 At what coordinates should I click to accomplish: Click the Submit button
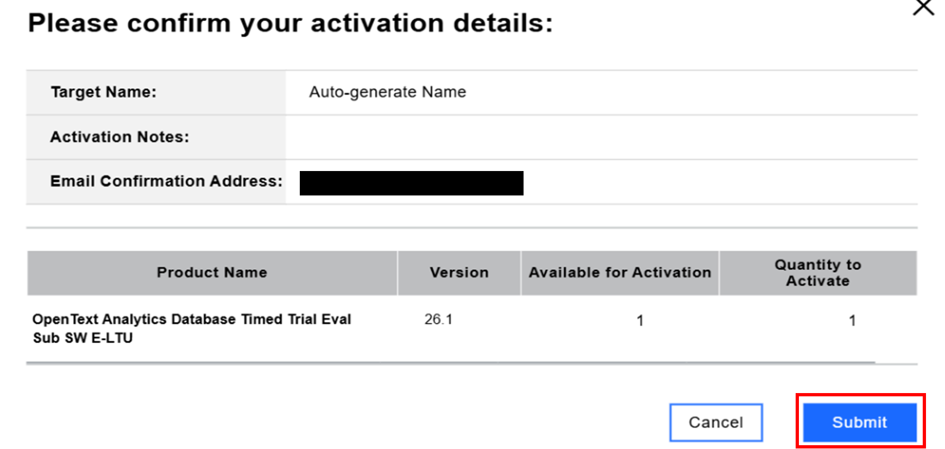860,422
